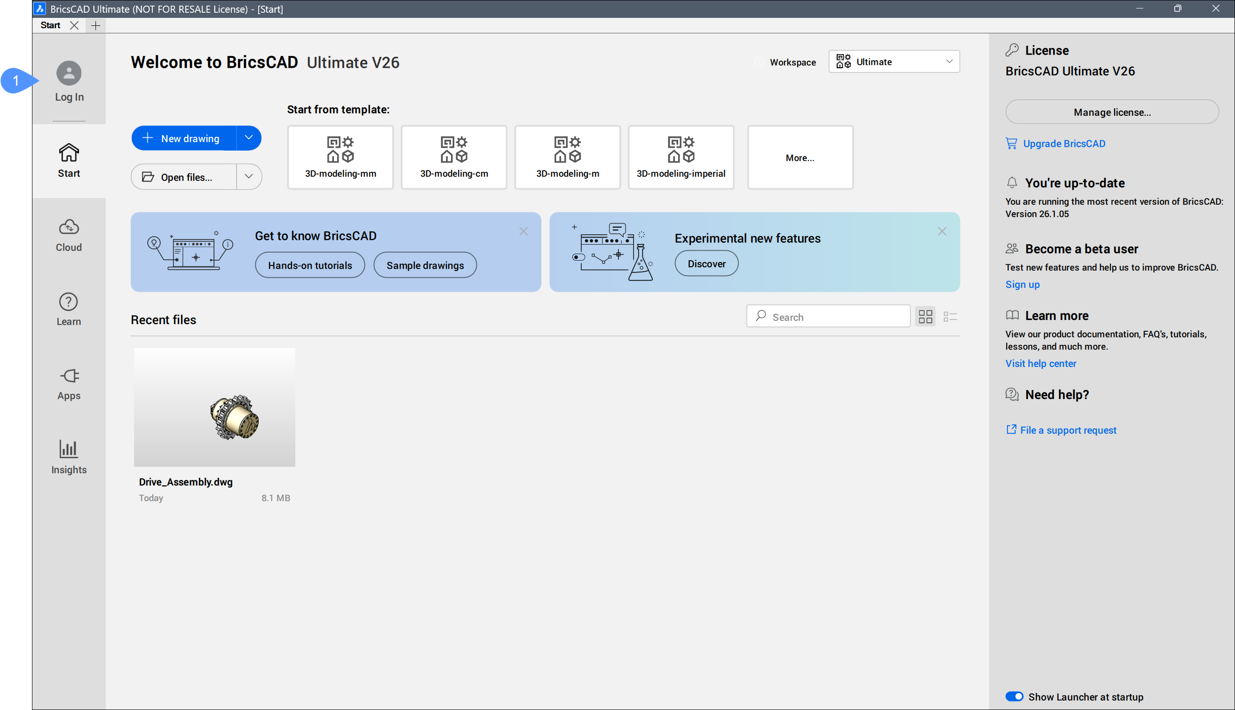This screenshot has height=710, width=1235.
Task: Click the Open files... button
Action: pos(184,176)
